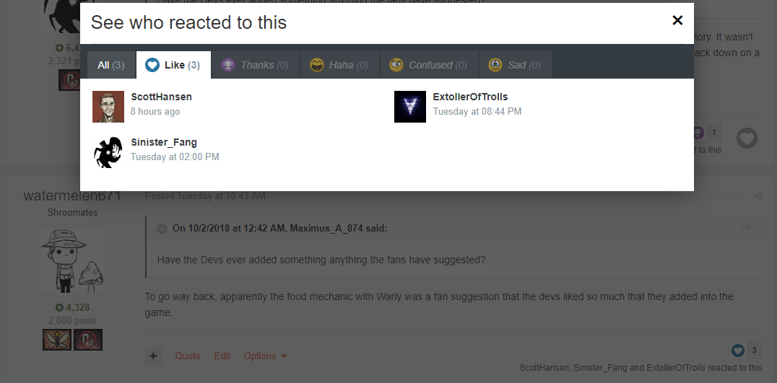Click ScottHansen's avatar picture
Screen dimensions: 777x383
(108, 107)
